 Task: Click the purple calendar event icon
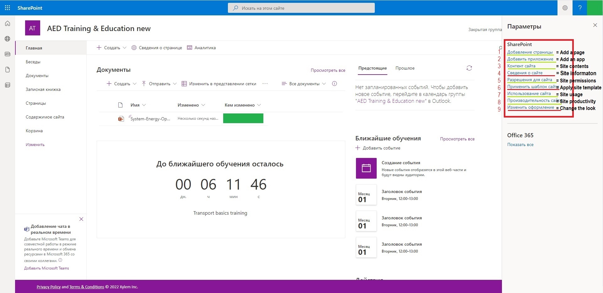(366, 168)
